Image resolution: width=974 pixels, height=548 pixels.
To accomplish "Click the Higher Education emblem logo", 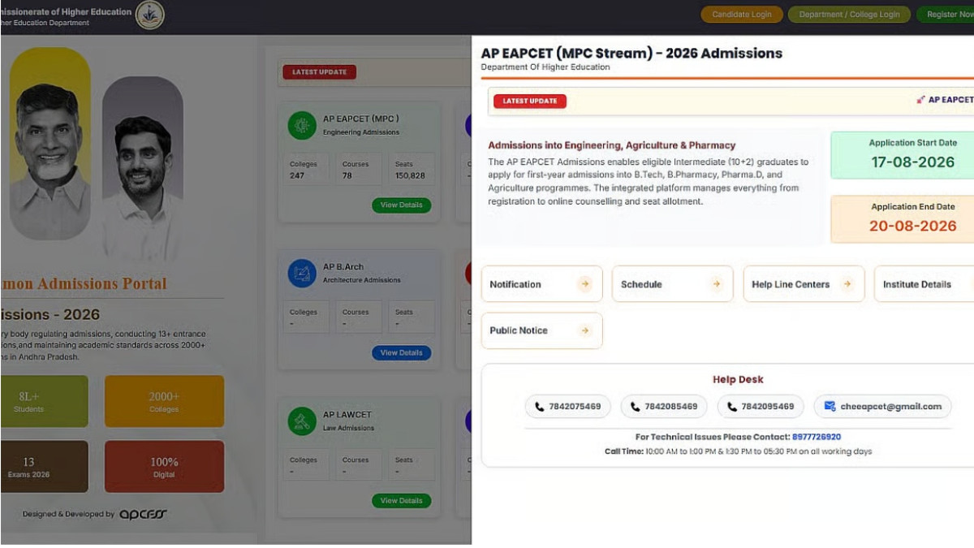I will 149,15.
